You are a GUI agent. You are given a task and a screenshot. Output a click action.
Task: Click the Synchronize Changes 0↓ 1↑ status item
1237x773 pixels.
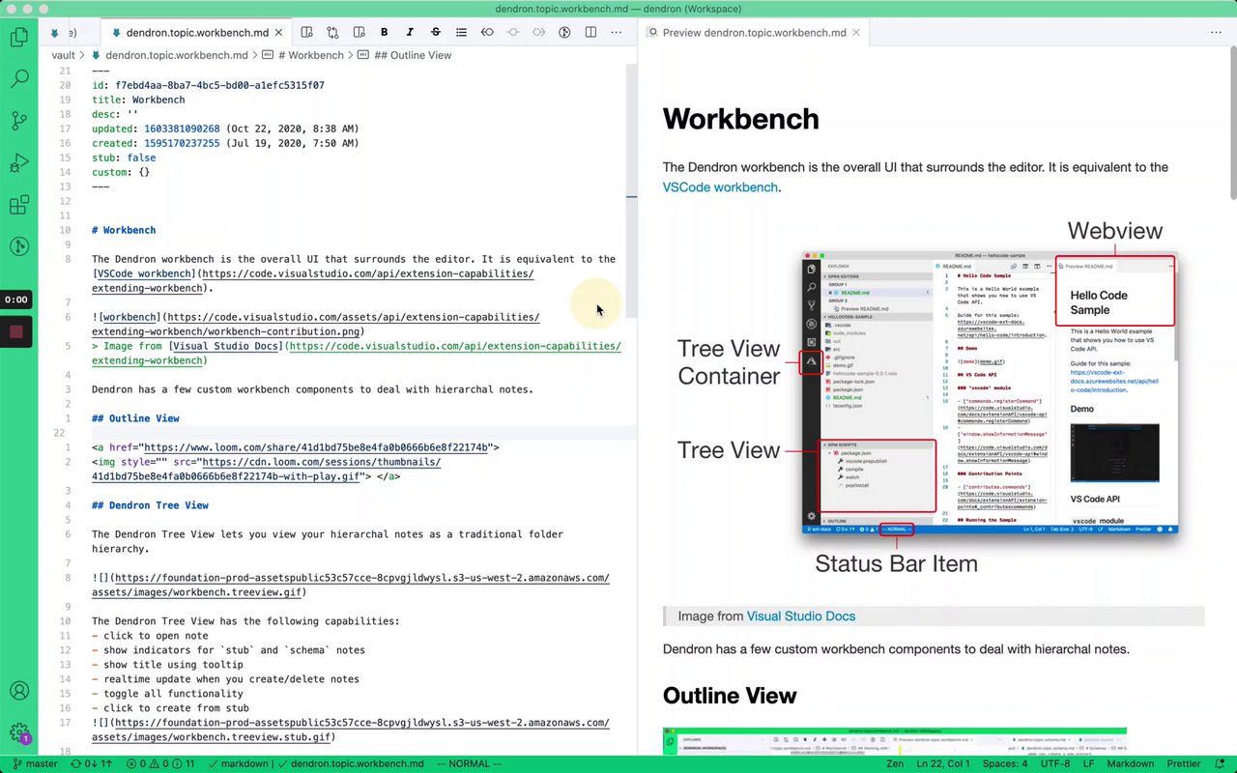[x=92, y=763]
